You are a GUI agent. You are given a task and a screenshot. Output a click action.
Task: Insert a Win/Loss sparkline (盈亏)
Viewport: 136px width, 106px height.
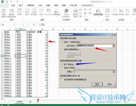[128, 12]
